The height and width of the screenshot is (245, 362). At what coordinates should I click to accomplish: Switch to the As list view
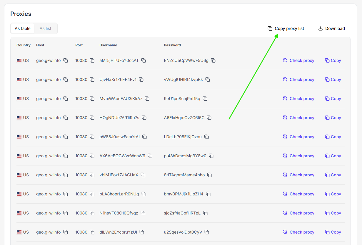click(45, 28)
